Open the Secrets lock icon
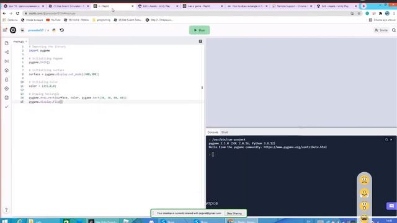Image resolution: width=397 pixels, height=223 pixels. (7, 79)
